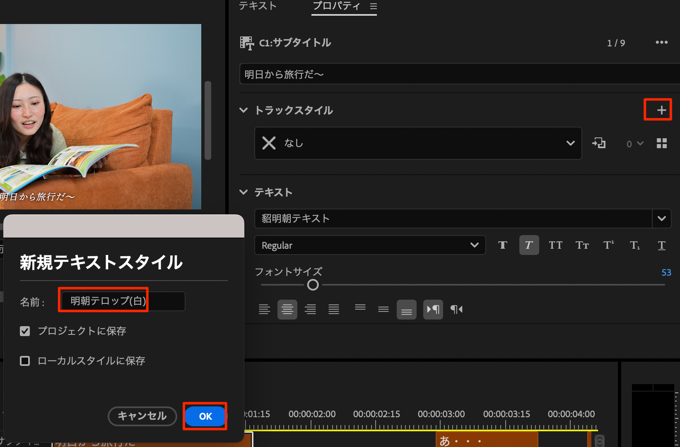Click the plus icon to create track style
The height and width of the screenshot is (447, 680).
pos(661,110)
